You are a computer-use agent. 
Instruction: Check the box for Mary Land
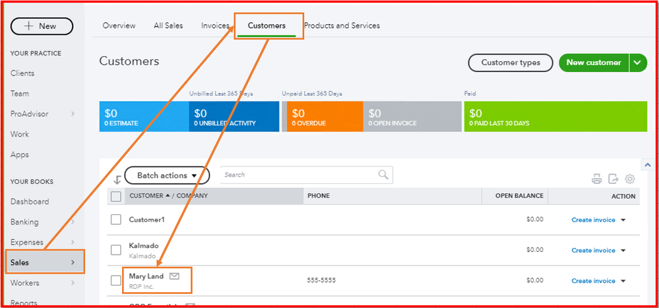[116, 281]
